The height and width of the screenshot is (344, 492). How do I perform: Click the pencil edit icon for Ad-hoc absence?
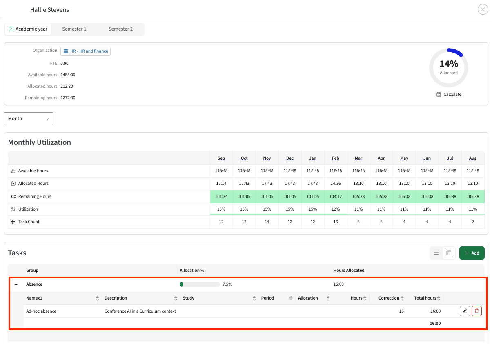pyautogui.click(x=465, y=311)
